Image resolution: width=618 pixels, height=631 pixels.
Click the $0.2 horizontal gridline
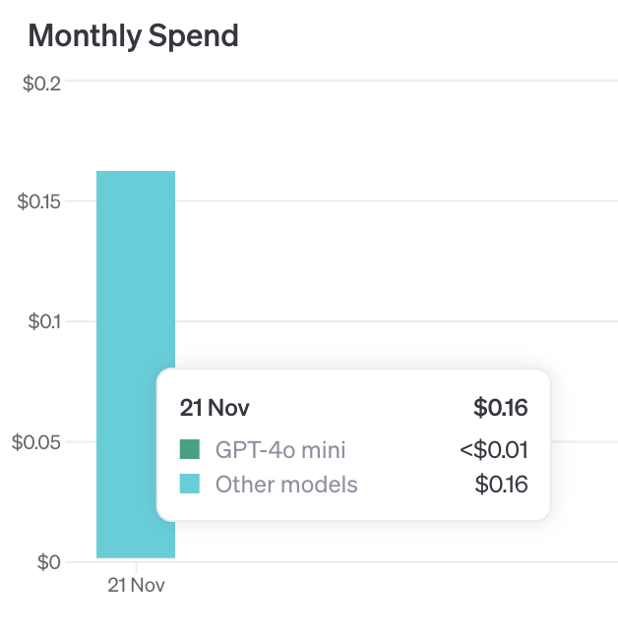(x=394, y=81)
